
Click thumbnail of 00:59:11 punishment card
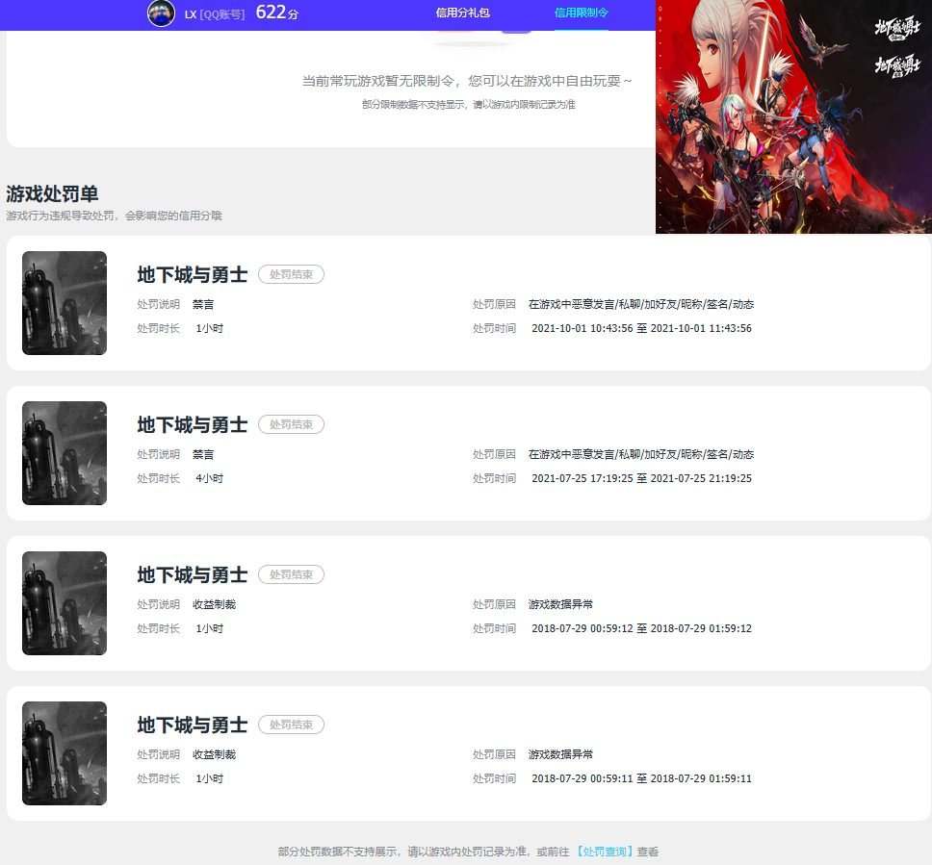[x=65, y=753]
